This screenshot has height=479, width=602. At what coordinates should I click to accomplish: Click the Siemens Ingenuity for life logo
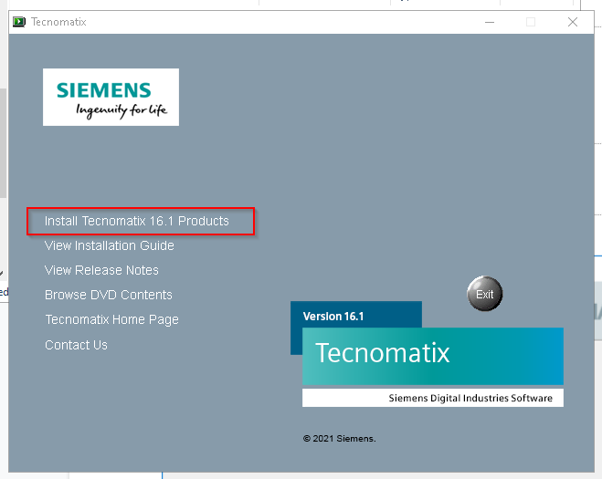[x=111, y=97]
